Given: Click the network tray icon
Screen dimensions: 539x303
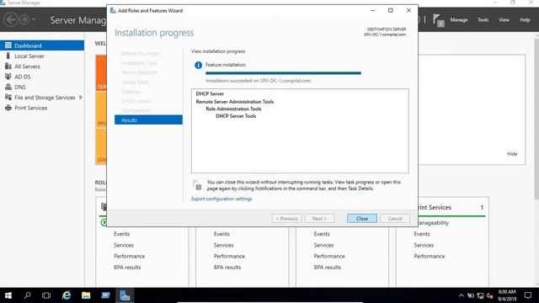Looking at the screenshot, I should pos(480,295).
